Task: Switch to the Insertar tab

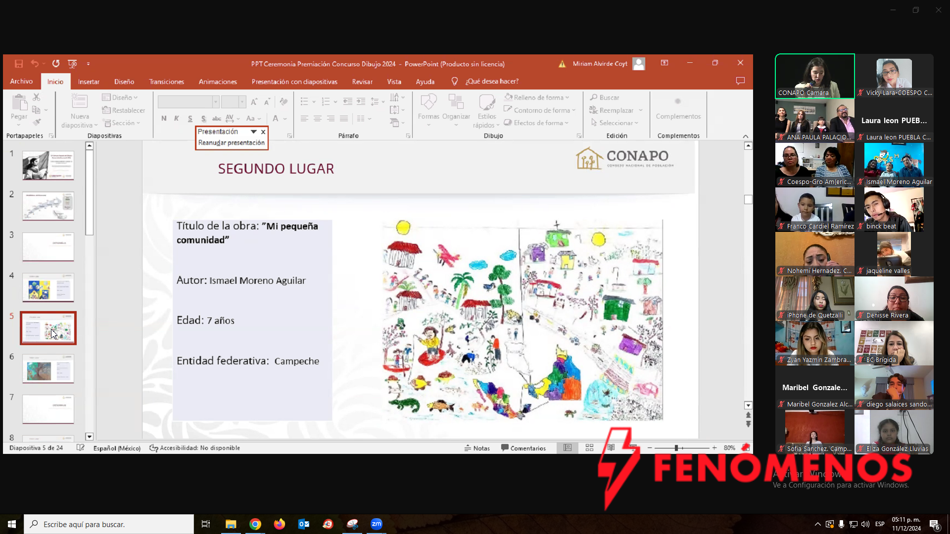Action: click(x=89, y=82)
